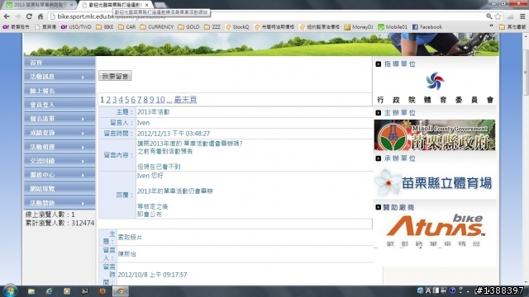Expand the CURRENCY bookmark folder
529x297 pixels.
[x=156, y=27]
